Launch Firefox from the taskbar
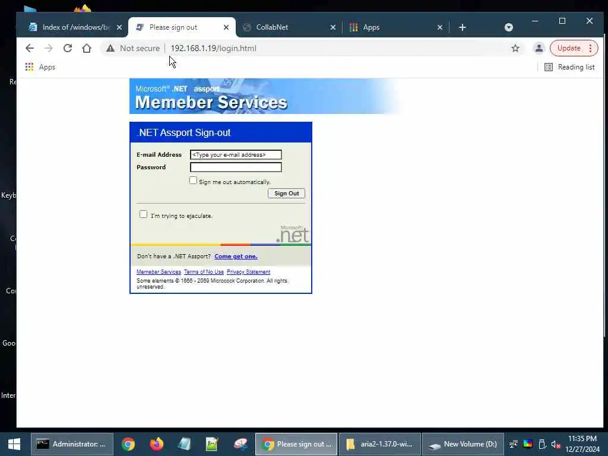 click(157, 444)
